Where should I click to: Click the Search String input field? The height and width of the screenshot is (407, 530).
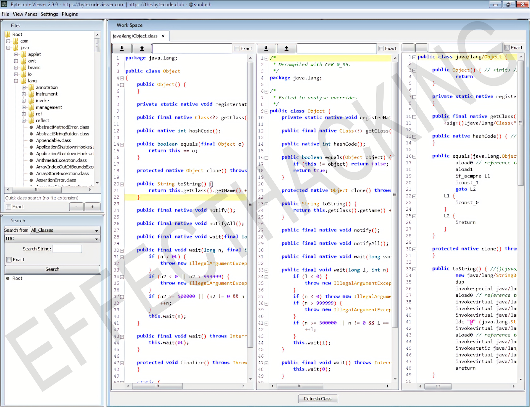tap(67, 249)
